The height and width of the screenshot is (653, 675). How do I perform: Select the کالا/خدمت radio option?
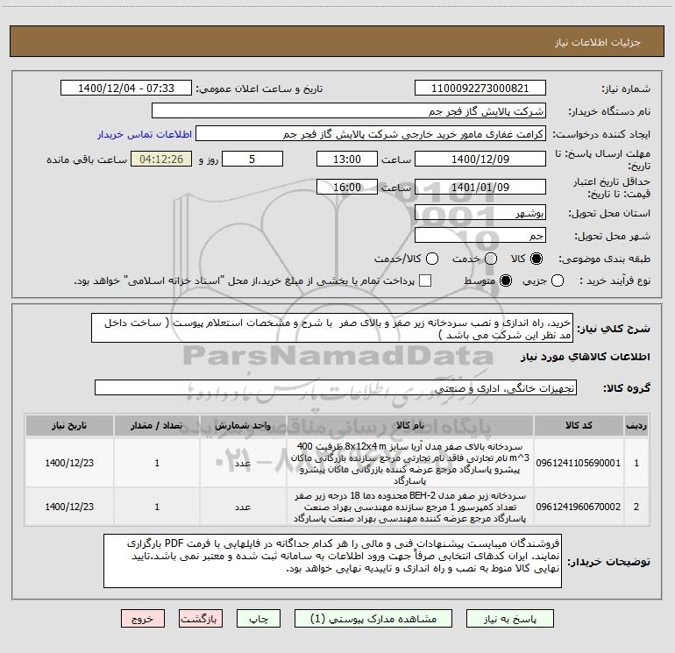(432, 259)
